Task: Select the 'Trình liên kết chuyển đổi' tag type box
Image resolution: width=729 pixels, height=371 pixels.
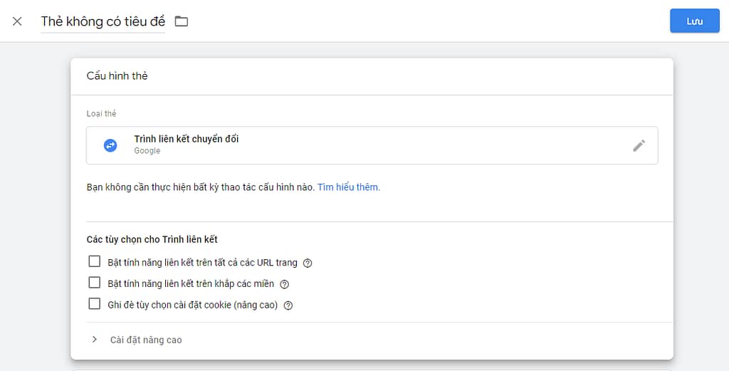Action: (x=372, y=145)
